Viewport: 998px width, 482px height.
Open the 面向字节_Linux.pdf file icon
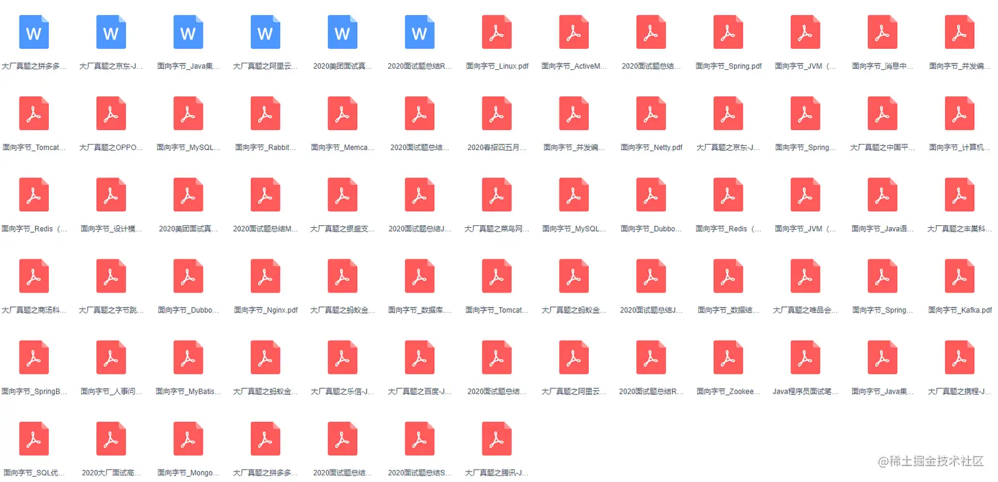pos(497,32)
